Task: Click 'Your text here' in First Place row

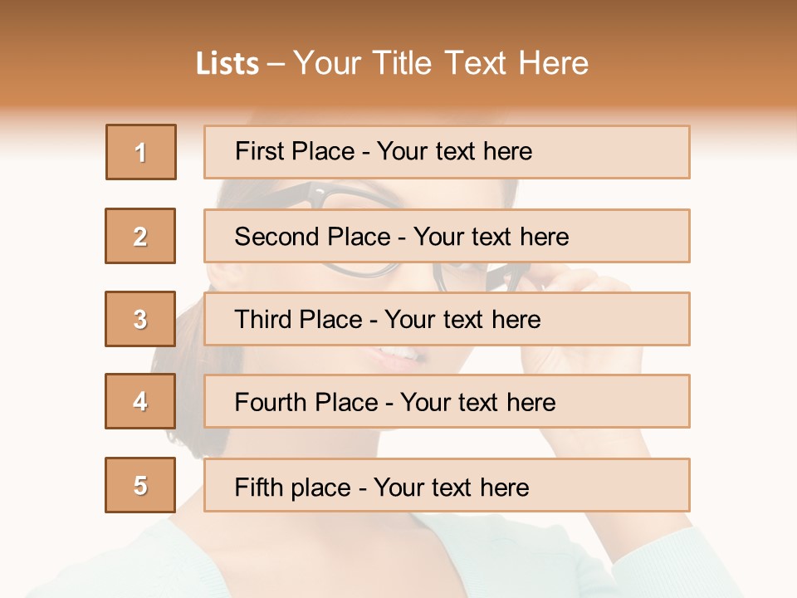Action: [x=454, y=151]
